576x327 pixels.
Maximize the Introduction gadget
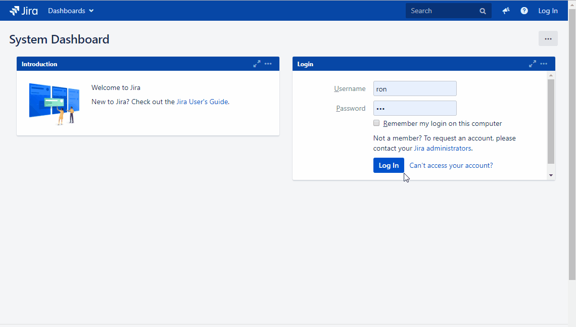point(257,64)
